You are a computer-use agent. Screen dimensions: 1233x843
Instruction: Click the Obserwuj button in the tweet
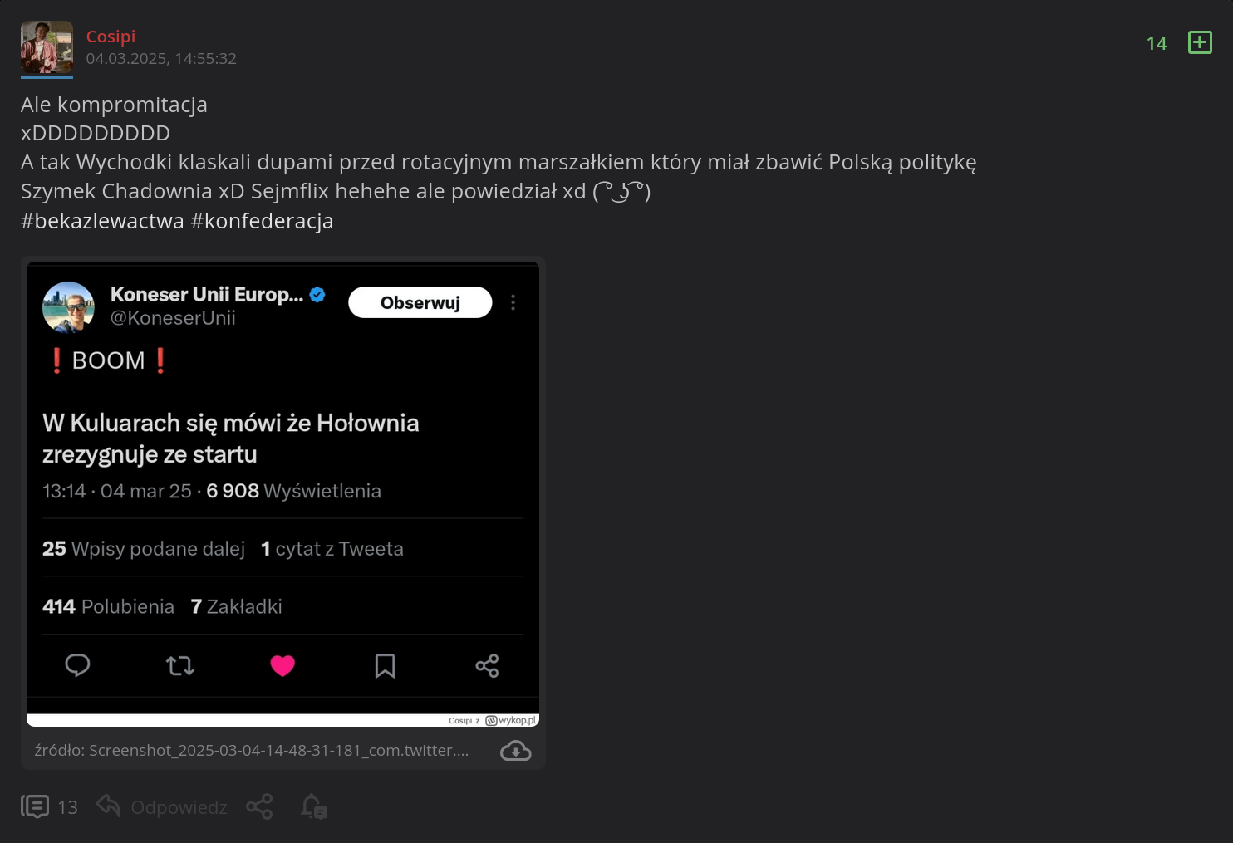pyautogui.click(x=420, y=303)
